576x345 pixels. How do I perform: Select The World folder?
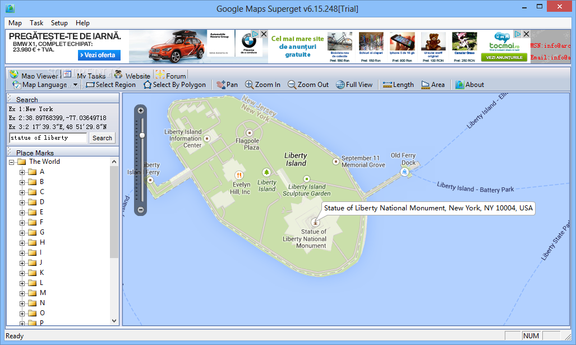39,162
